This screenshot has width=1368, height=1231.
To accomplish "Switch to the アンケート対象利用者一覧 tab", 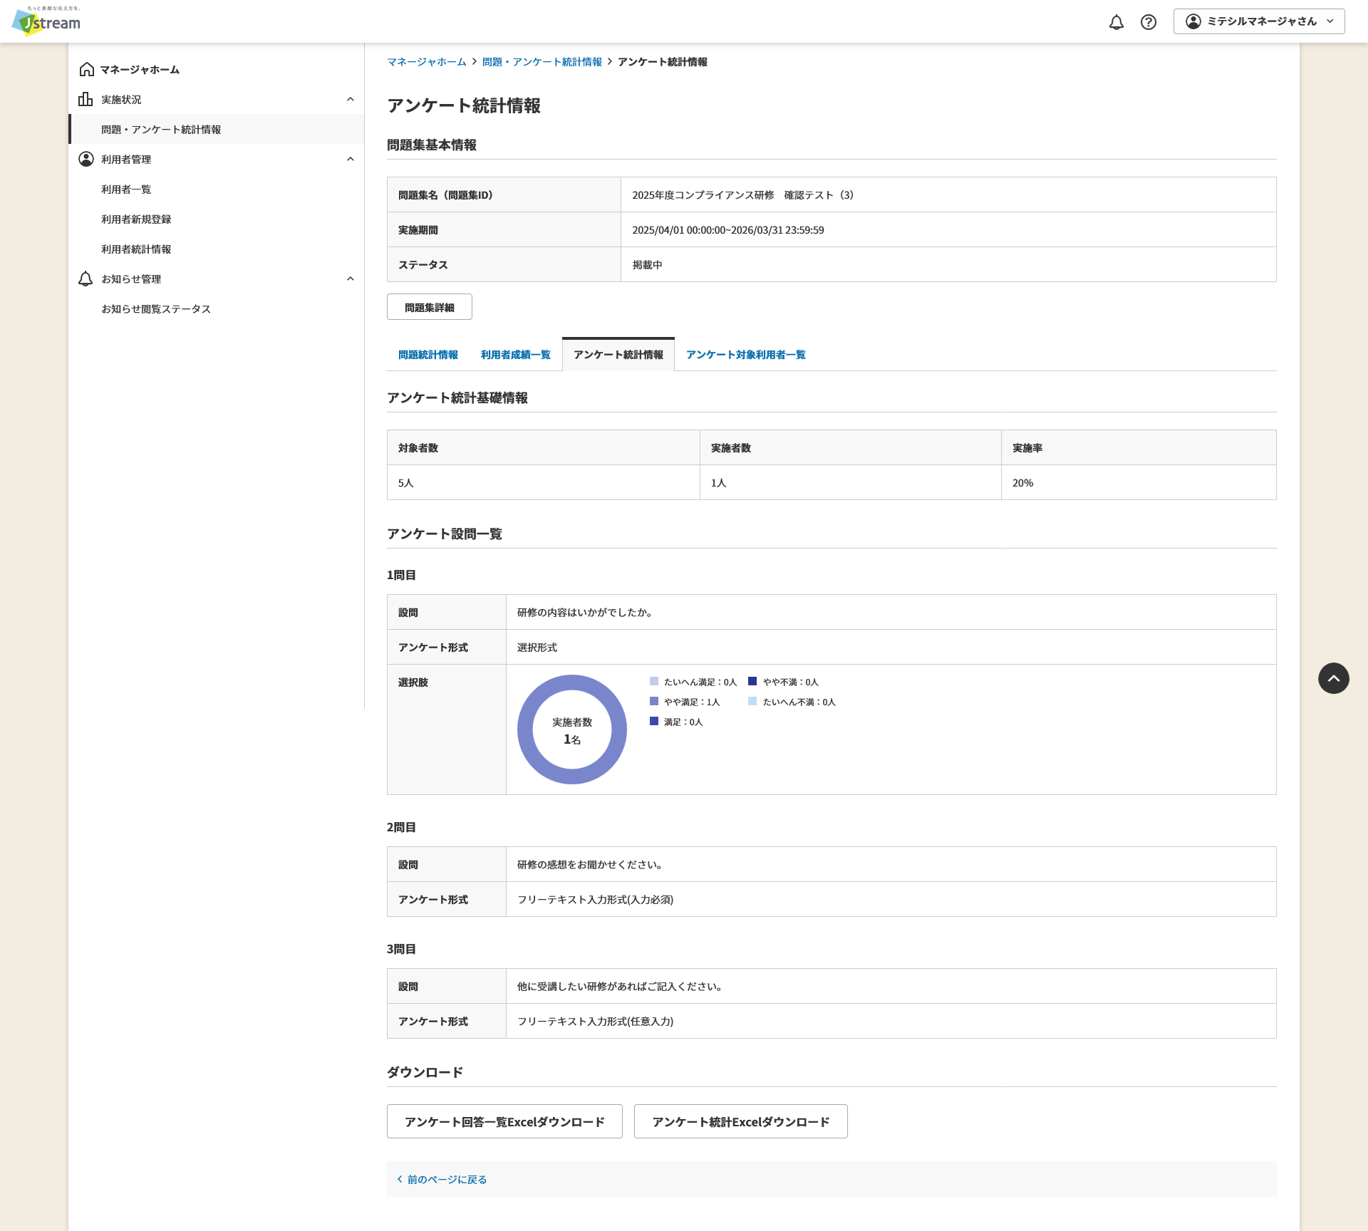I will tap(745, 355).
